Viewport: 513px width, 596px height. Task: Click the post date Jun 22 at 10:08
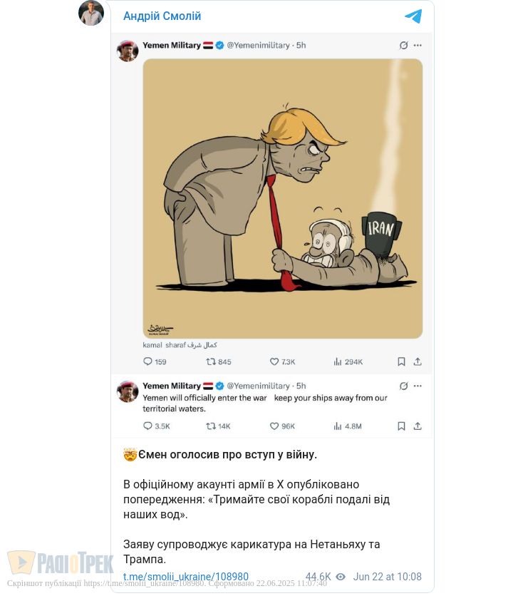(x=387, y=577)
